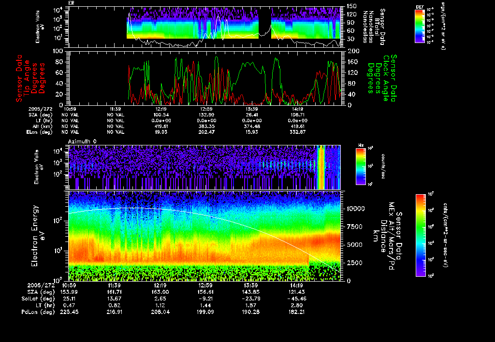Screen dimensions: 495x342
Task: Select ELon value 202.47
Action: [206, 132]
